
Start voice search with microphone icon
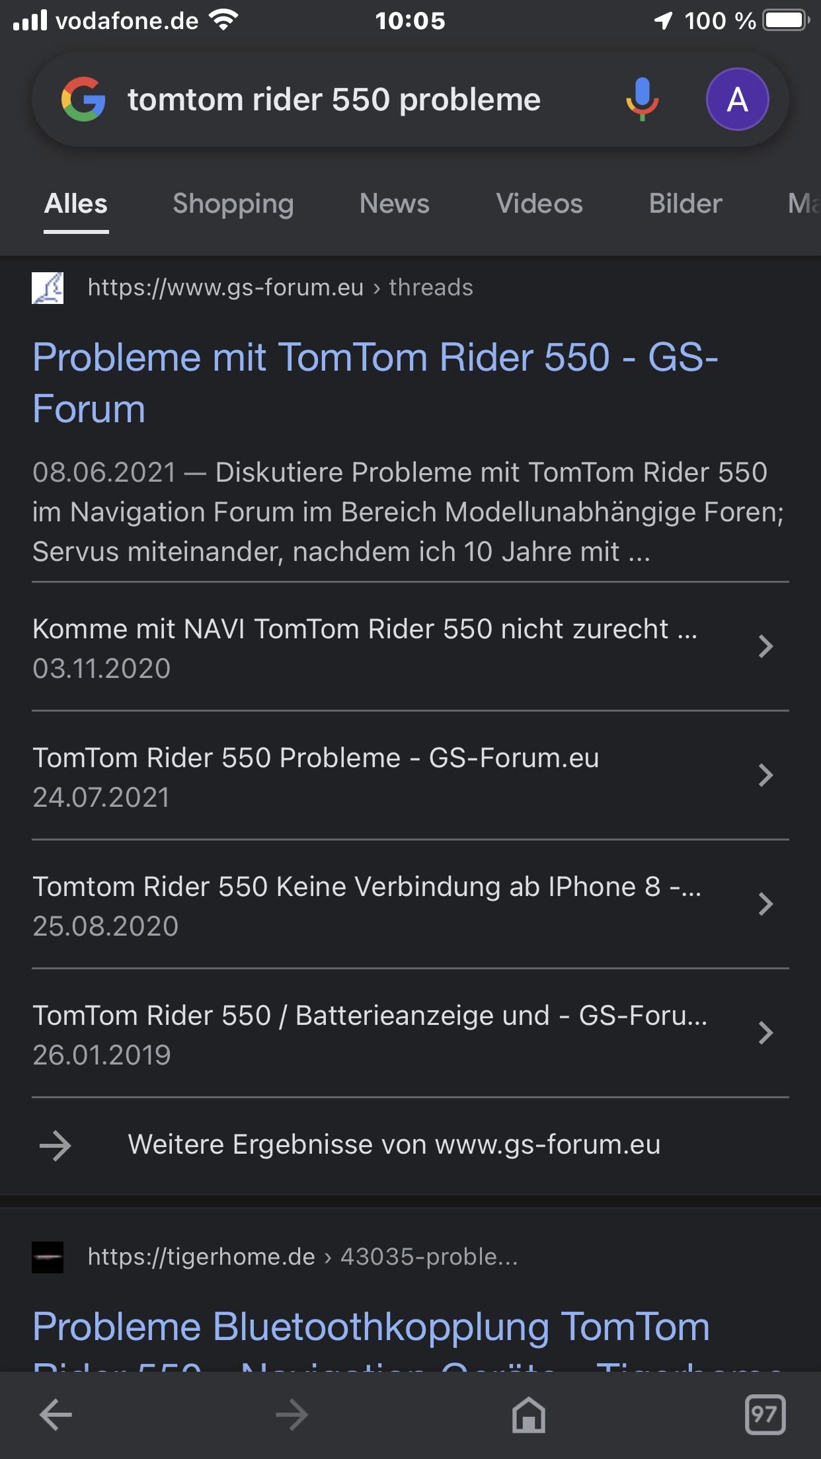[x=642, y=99]
